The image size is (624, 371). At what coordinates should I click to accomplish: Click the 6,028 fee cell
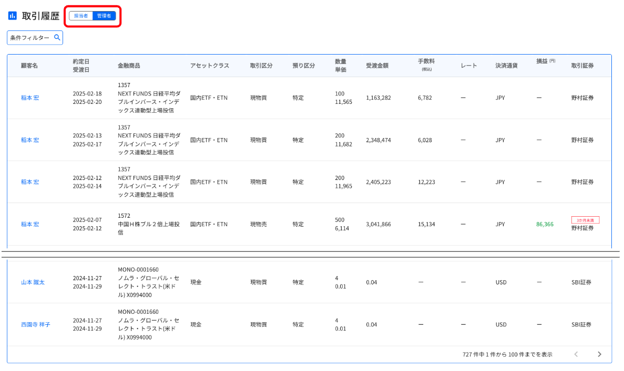point(425,140)
